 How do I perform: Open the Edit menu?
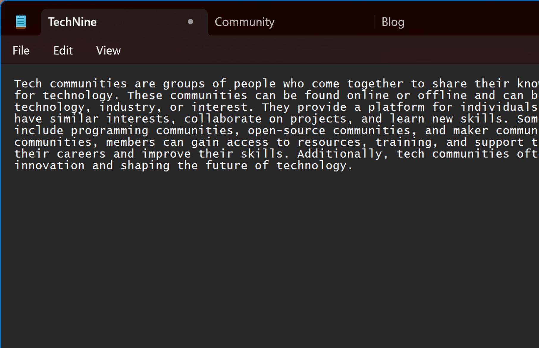click(x=63, y=51)
